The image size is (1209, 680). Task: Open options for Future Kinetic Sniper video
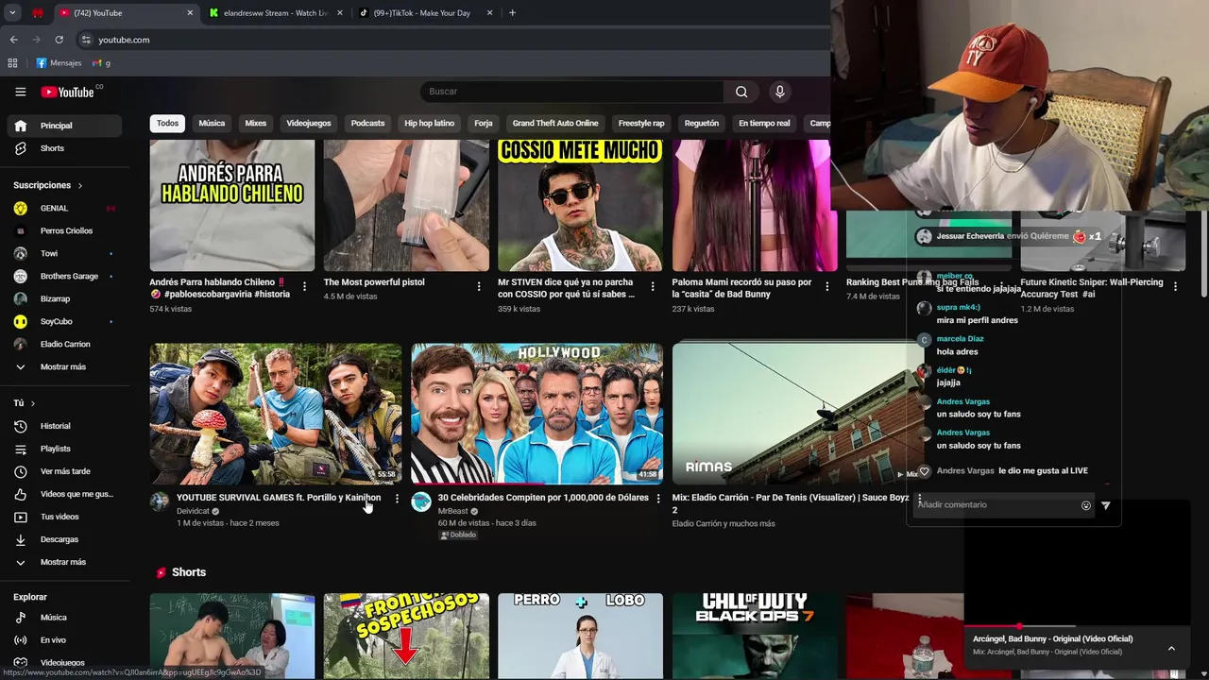[1176, 286]
